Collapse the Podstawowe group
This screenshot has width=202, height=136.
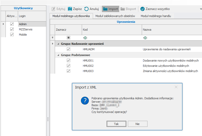tap(58, 55)
